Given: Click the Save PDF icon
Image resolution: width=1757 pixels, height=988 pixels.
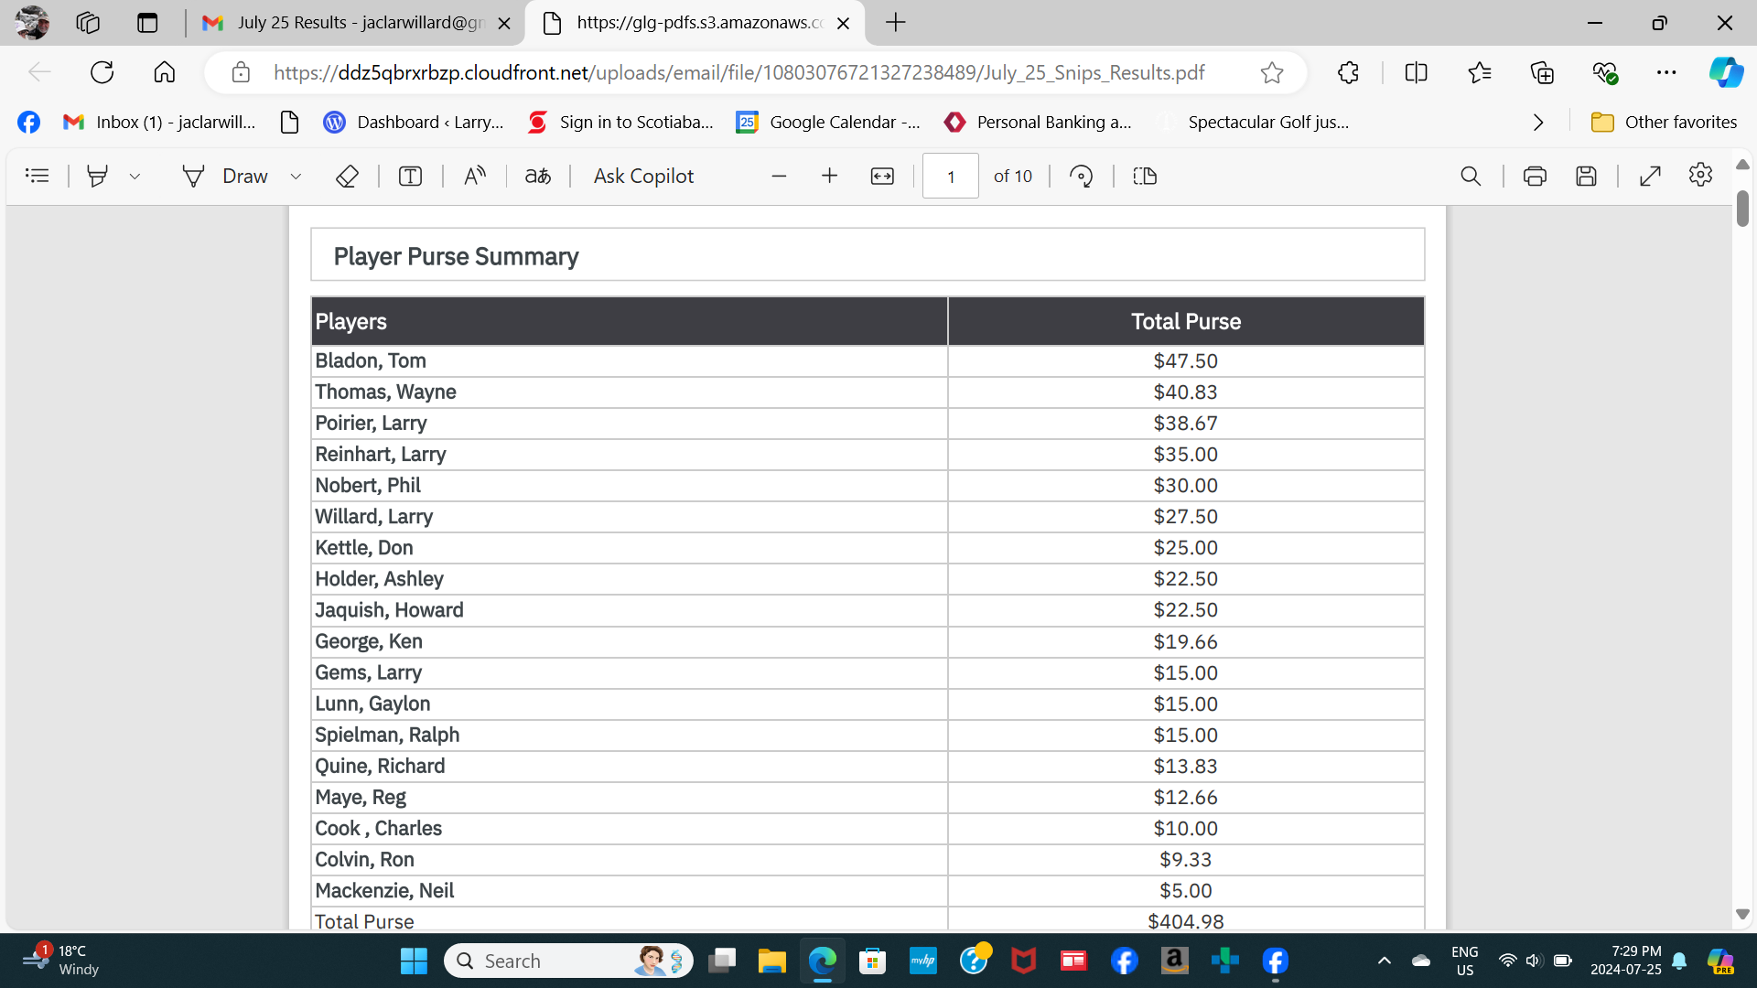Looking at the screenshot, I should point(1586,176).
